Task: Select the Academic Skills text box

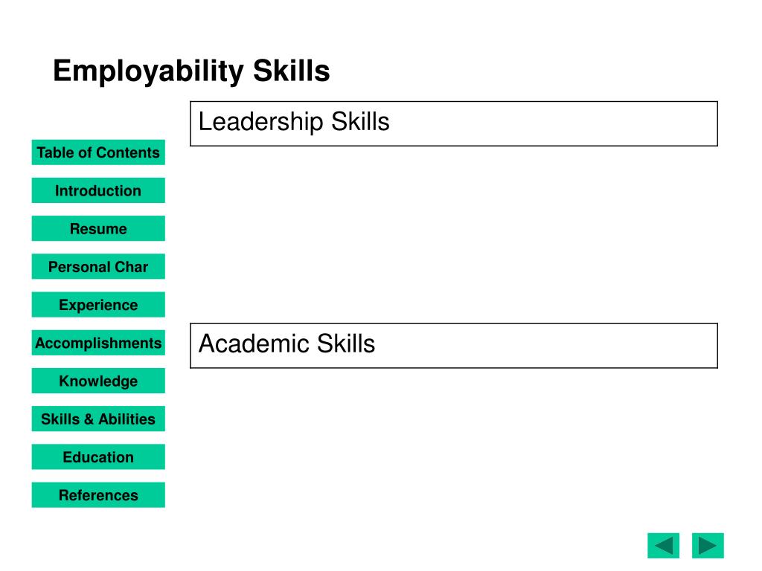Action: coord(454,346)
